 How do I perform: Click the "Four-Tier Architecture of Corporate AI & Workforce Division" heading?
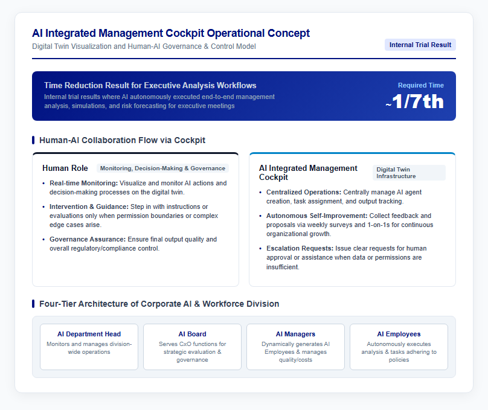point(159,304)
